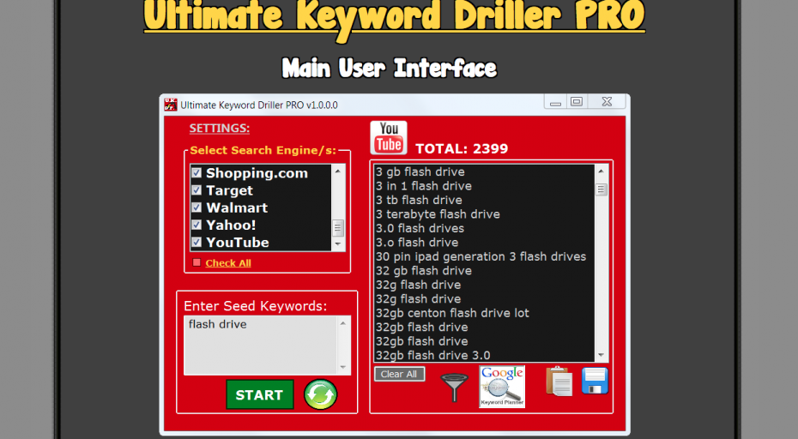Click the down arrow in seed keywords box
The height and width of the screenshot is (439, 798).
click(344, 368)
